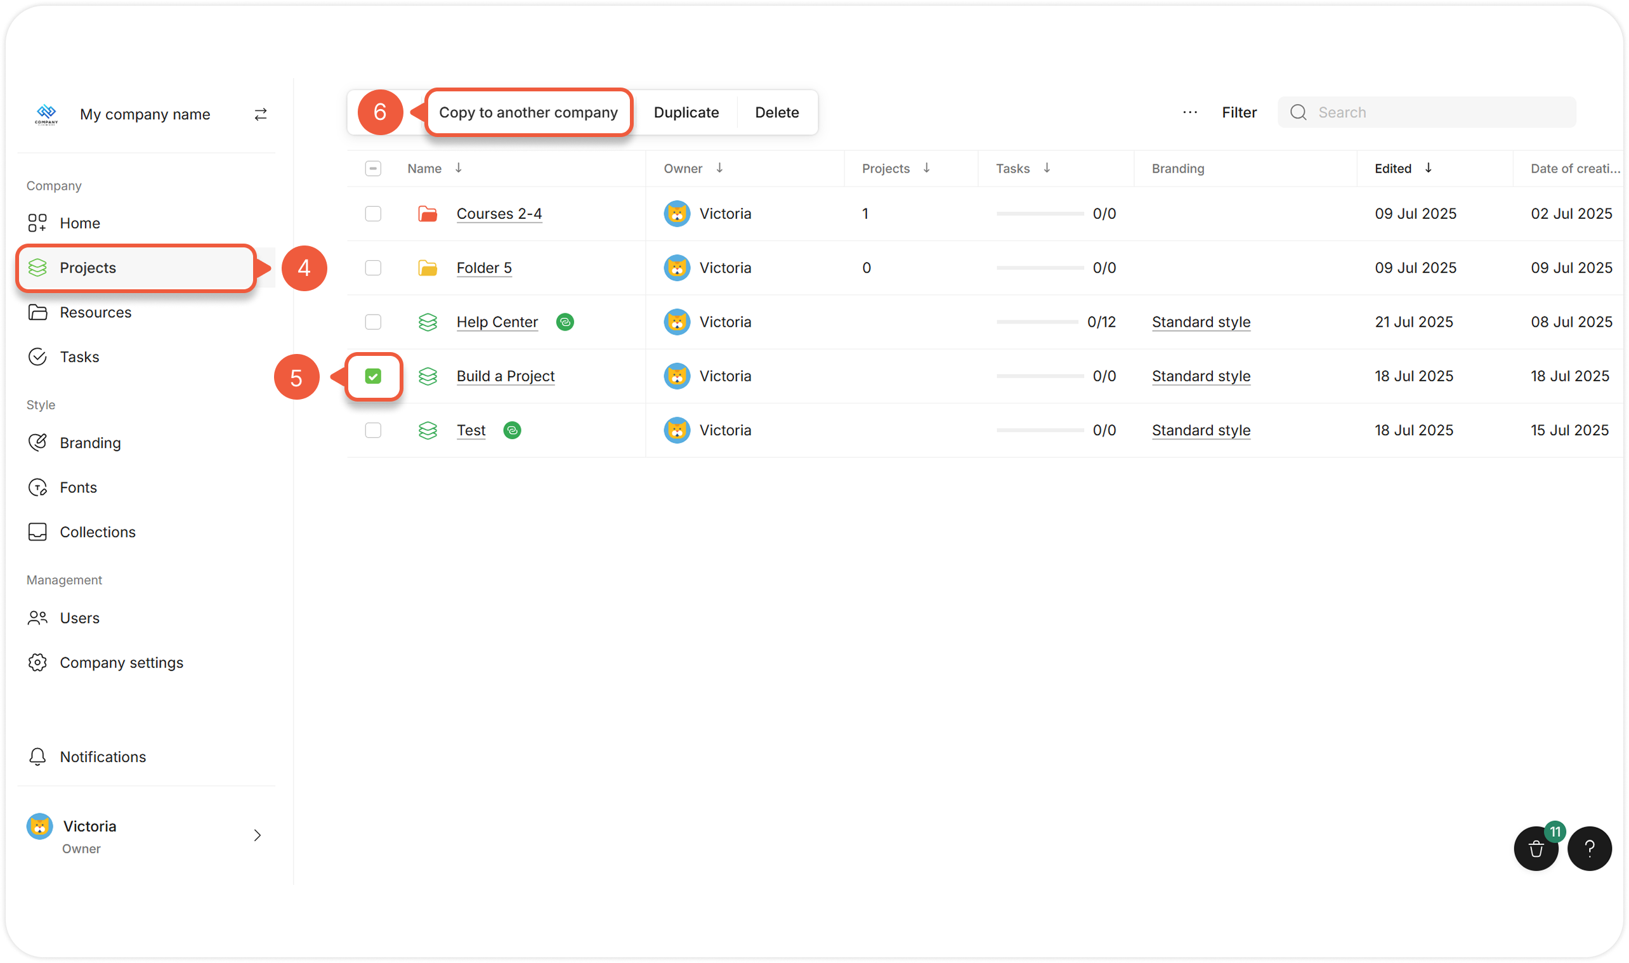
Task: Click Copy to another company button
Action: (528, 112)
